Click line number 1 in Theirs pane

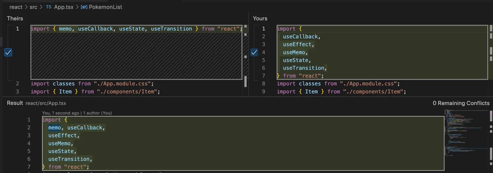(x=17, y=29)
